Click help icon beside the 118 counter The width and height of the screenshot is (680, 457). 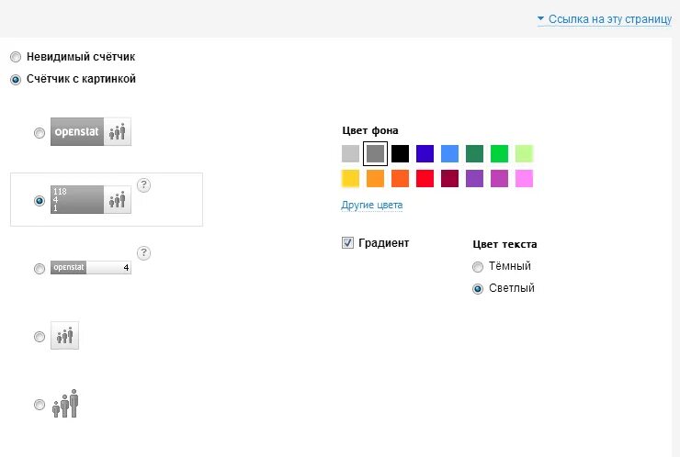(x=143, y=184)
